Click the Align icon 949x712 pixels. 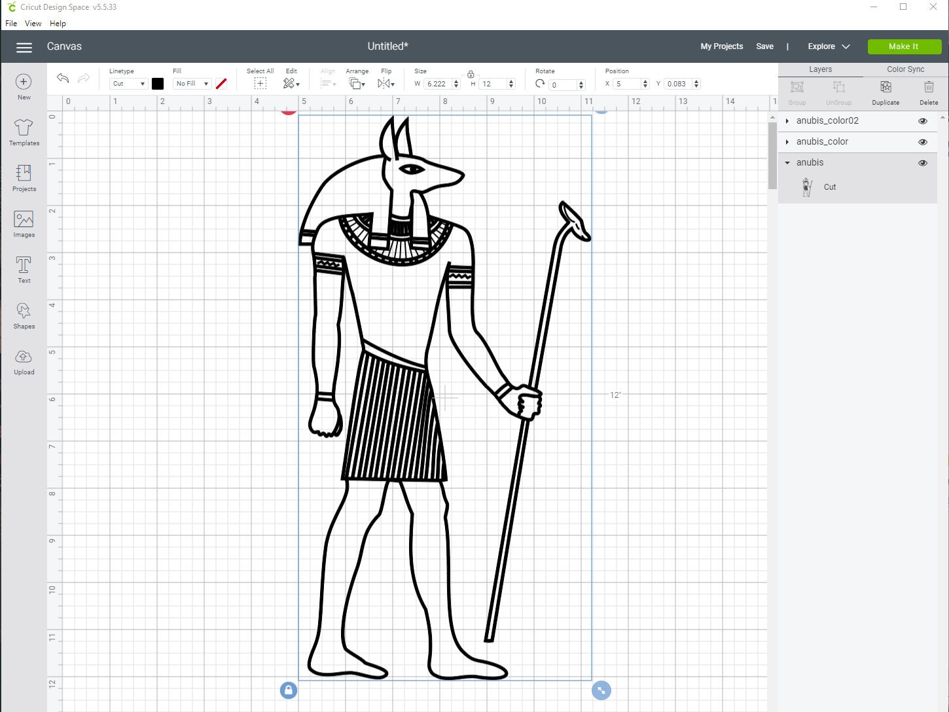(328, 83)
